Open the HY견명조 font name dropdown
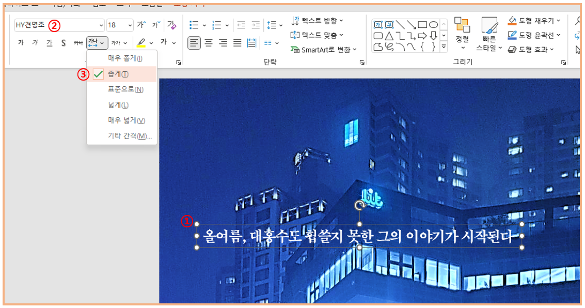The image size is (585, 308). (x=101, y=25)
